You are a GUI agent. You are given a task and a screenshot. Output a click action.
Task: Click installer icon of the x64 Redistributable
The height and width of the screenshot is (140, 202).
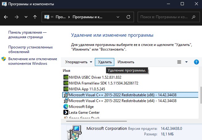pyautogui.click(x=66, y=101)
